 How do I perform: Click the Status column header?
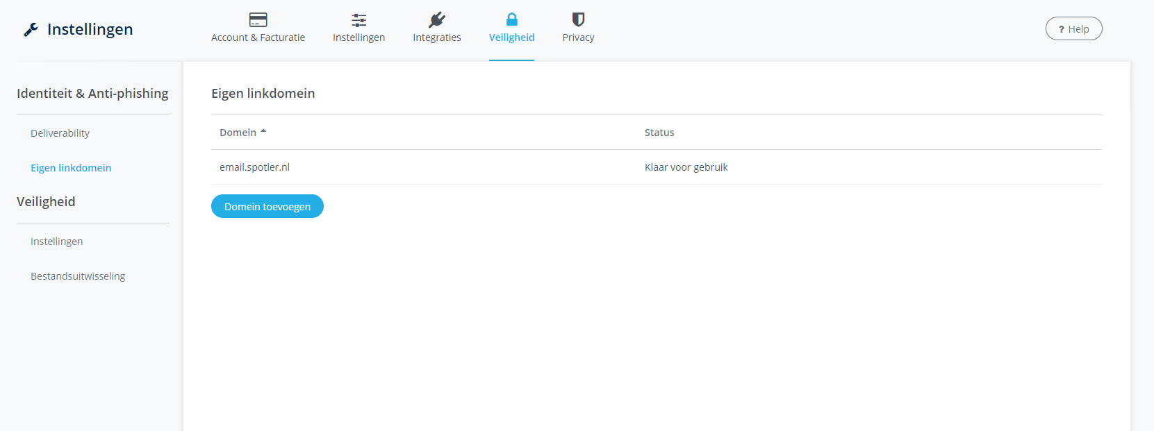(659, 133)
